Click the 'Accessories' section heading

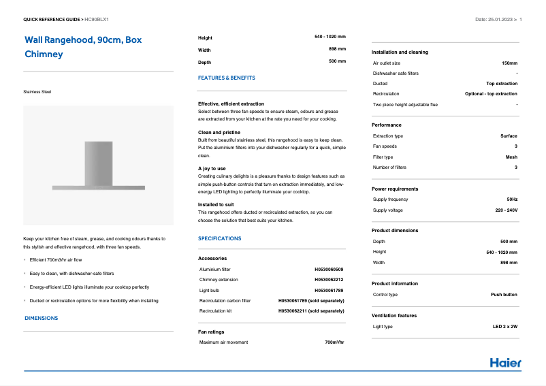click(212, 258)
